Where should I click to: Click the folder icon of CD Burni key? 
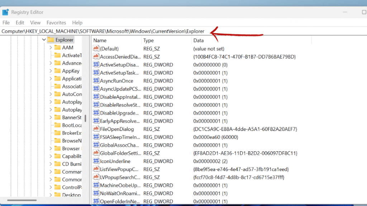(57, 164)
